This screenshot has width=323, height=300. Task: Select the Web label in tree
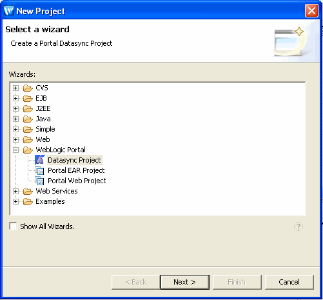(43, 139)
